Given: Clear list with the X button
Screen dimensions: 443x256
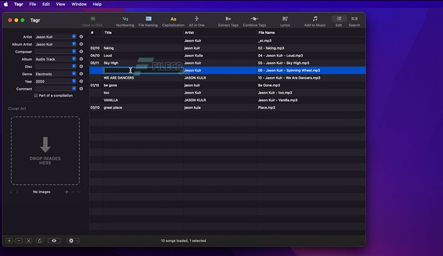Looking at the screenshot, I should (29, 241).
